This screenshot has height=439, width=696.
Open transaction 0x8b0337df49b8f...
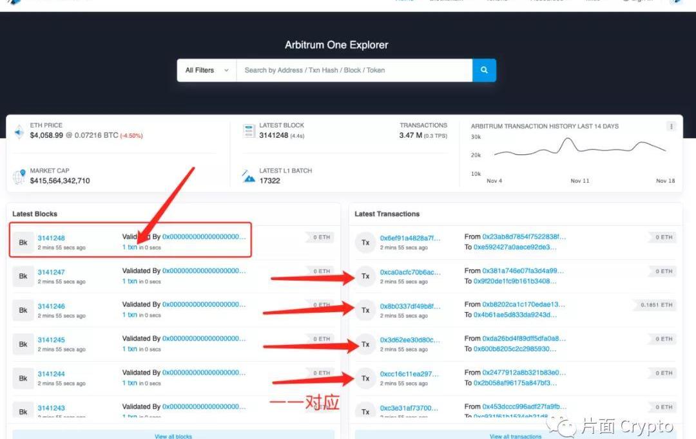click(x=410, y=306)
